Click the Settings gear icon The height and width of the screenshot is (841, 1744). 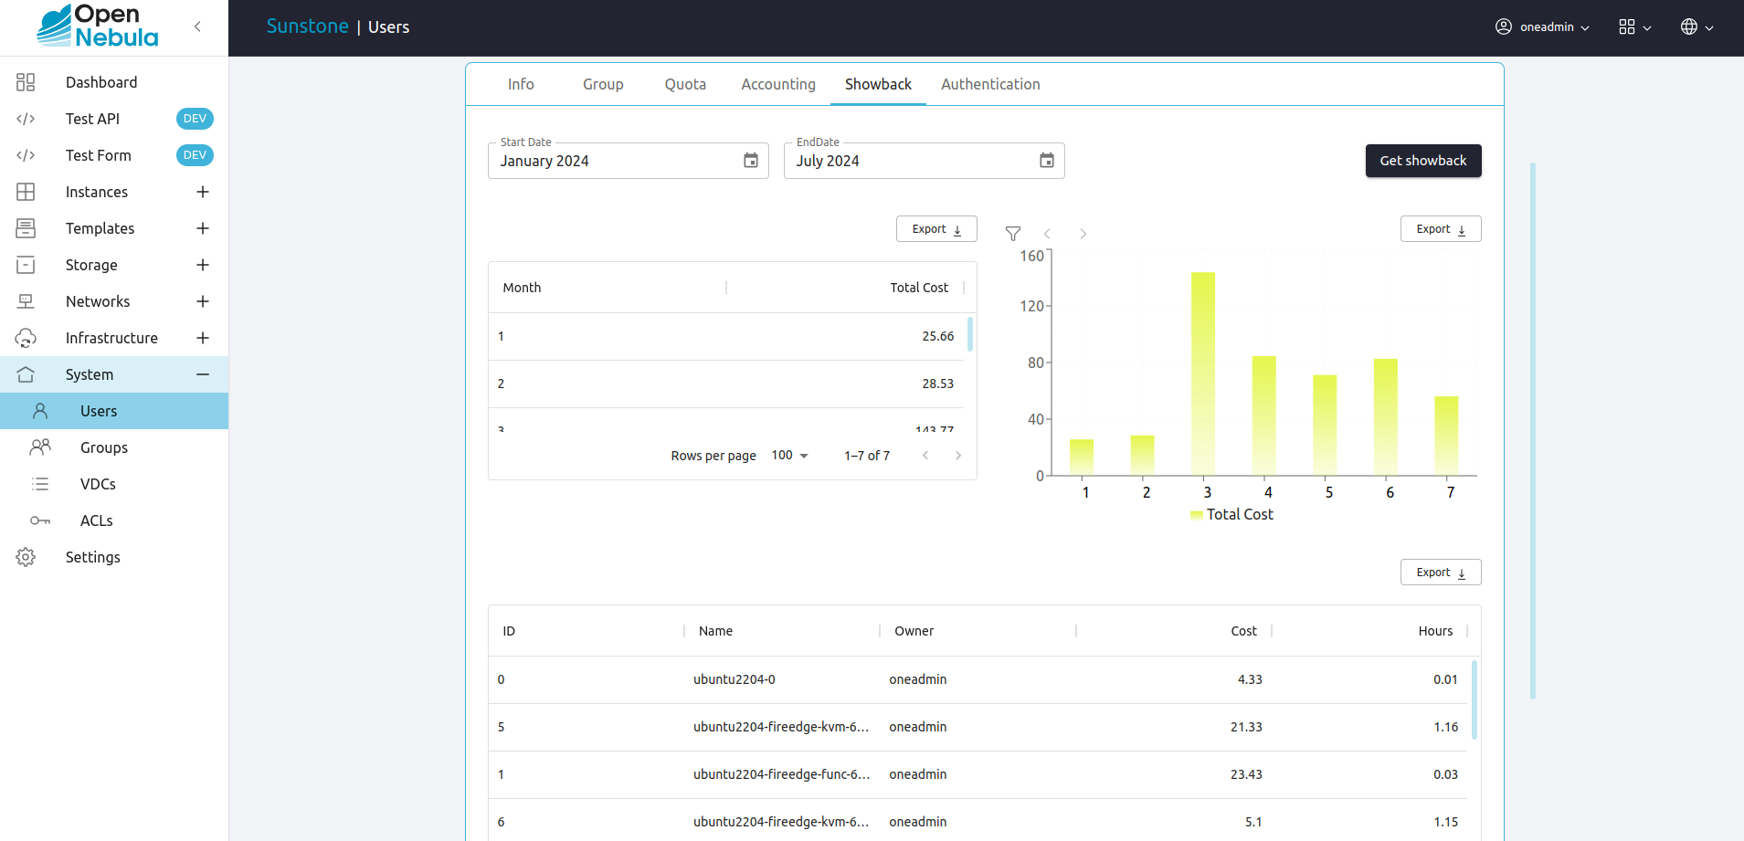pyautogui.click(x=26, y=557)
